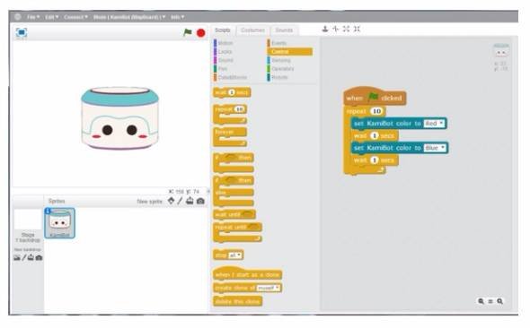Click the stage and palette pane divider handle
530x328 pixels.
pos(208,191)
